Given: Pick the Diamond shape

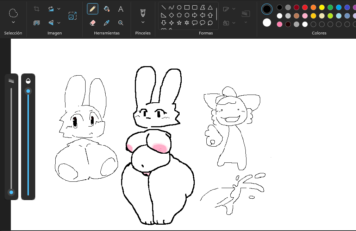Looking at the screenshot, I should [x=171, y=15].
